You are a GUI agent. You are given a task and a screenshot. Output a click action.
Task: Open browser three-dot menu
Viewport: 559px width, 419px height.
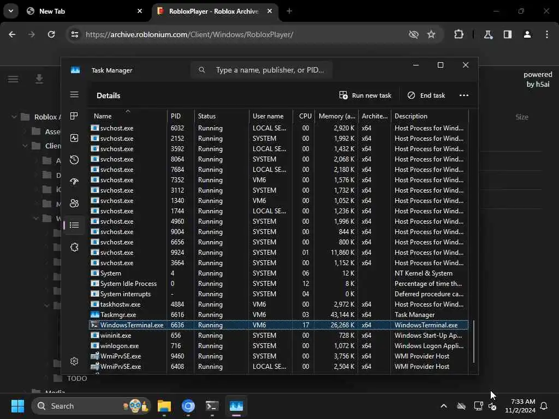pyautogui.click(x=547, y=34)
